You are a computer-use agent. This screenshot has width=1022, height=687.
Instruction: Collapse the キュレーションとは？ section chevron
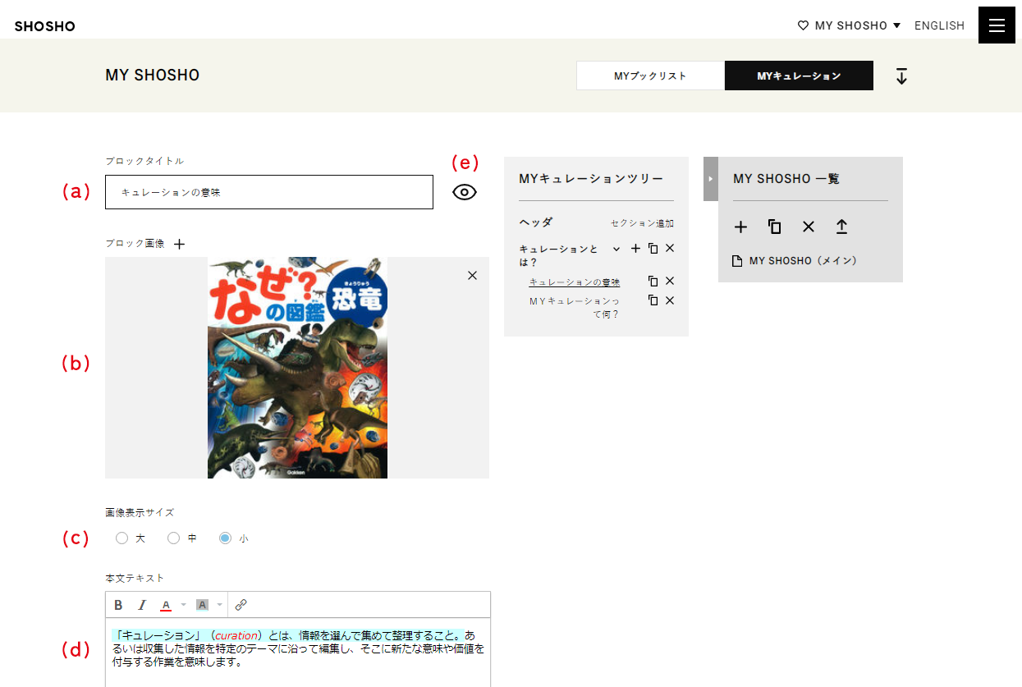(616, 248)
